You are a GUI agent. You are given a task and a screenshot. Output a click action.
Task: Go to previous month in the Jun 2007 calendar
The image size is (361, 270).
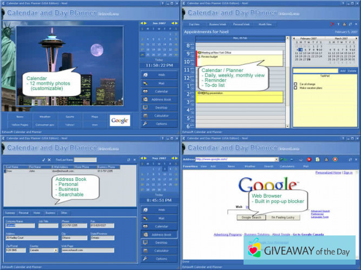pyautogui.click(x=142, y=23)
